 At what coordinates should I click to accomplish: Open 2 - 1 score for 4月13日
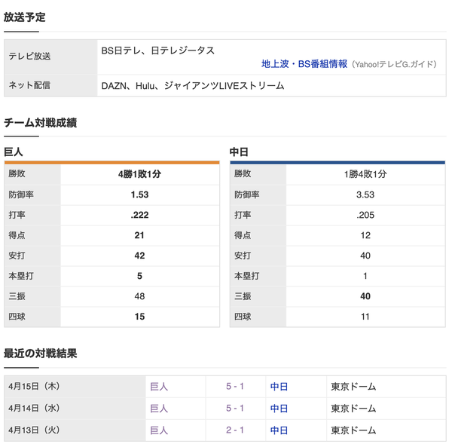coord(235,430)
